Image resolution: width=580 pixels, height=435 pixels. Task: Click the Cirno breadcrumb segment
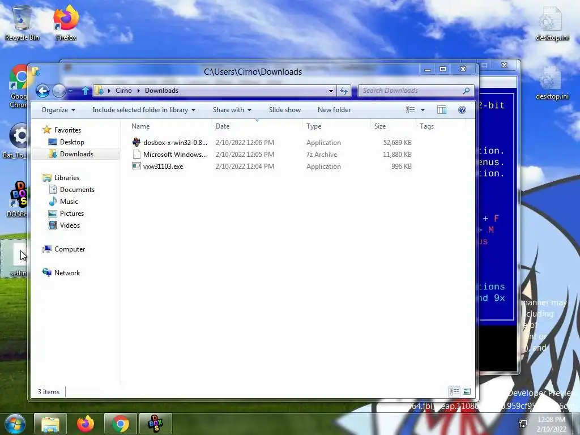(x=123, y=91)
